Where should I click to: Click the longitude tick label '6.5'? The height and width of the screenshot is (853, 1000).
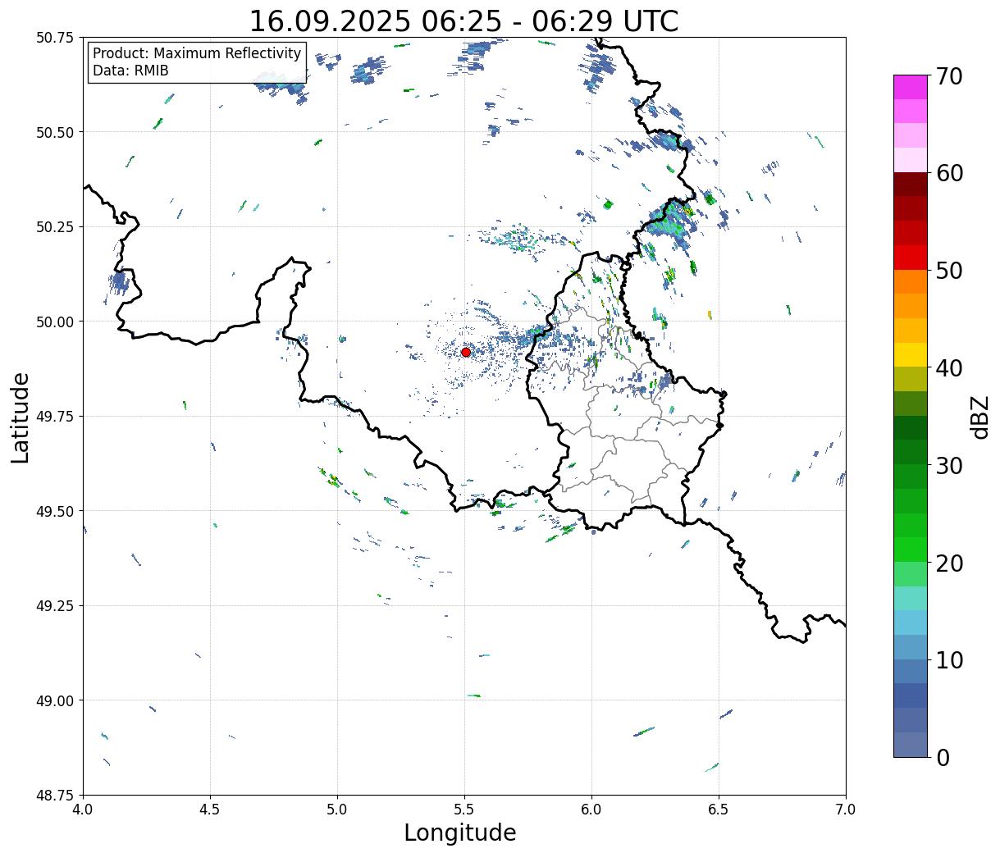(719, 810)
